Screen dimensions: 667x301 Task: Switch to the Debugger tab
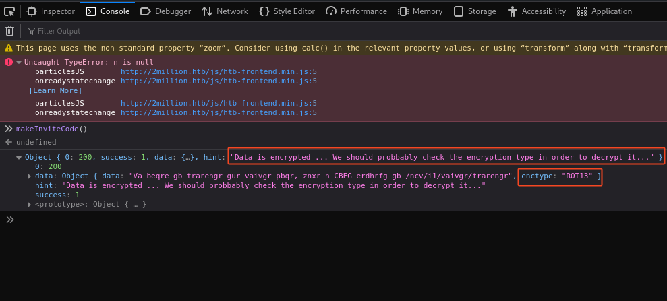point(165,11)
